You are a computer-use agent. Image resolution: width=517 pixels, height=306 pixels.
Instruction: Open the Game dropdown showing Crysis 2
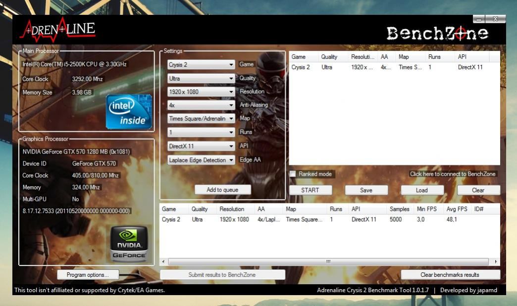click(201, 65)
